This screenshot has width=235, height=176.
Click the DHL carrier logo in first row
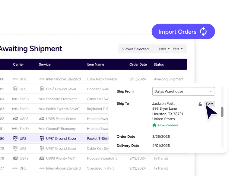[15, 79]
